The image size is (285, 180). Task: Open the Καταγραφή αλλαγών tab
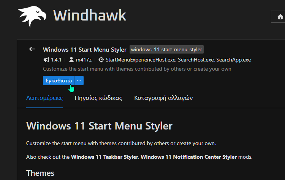(x=163, y=98)
